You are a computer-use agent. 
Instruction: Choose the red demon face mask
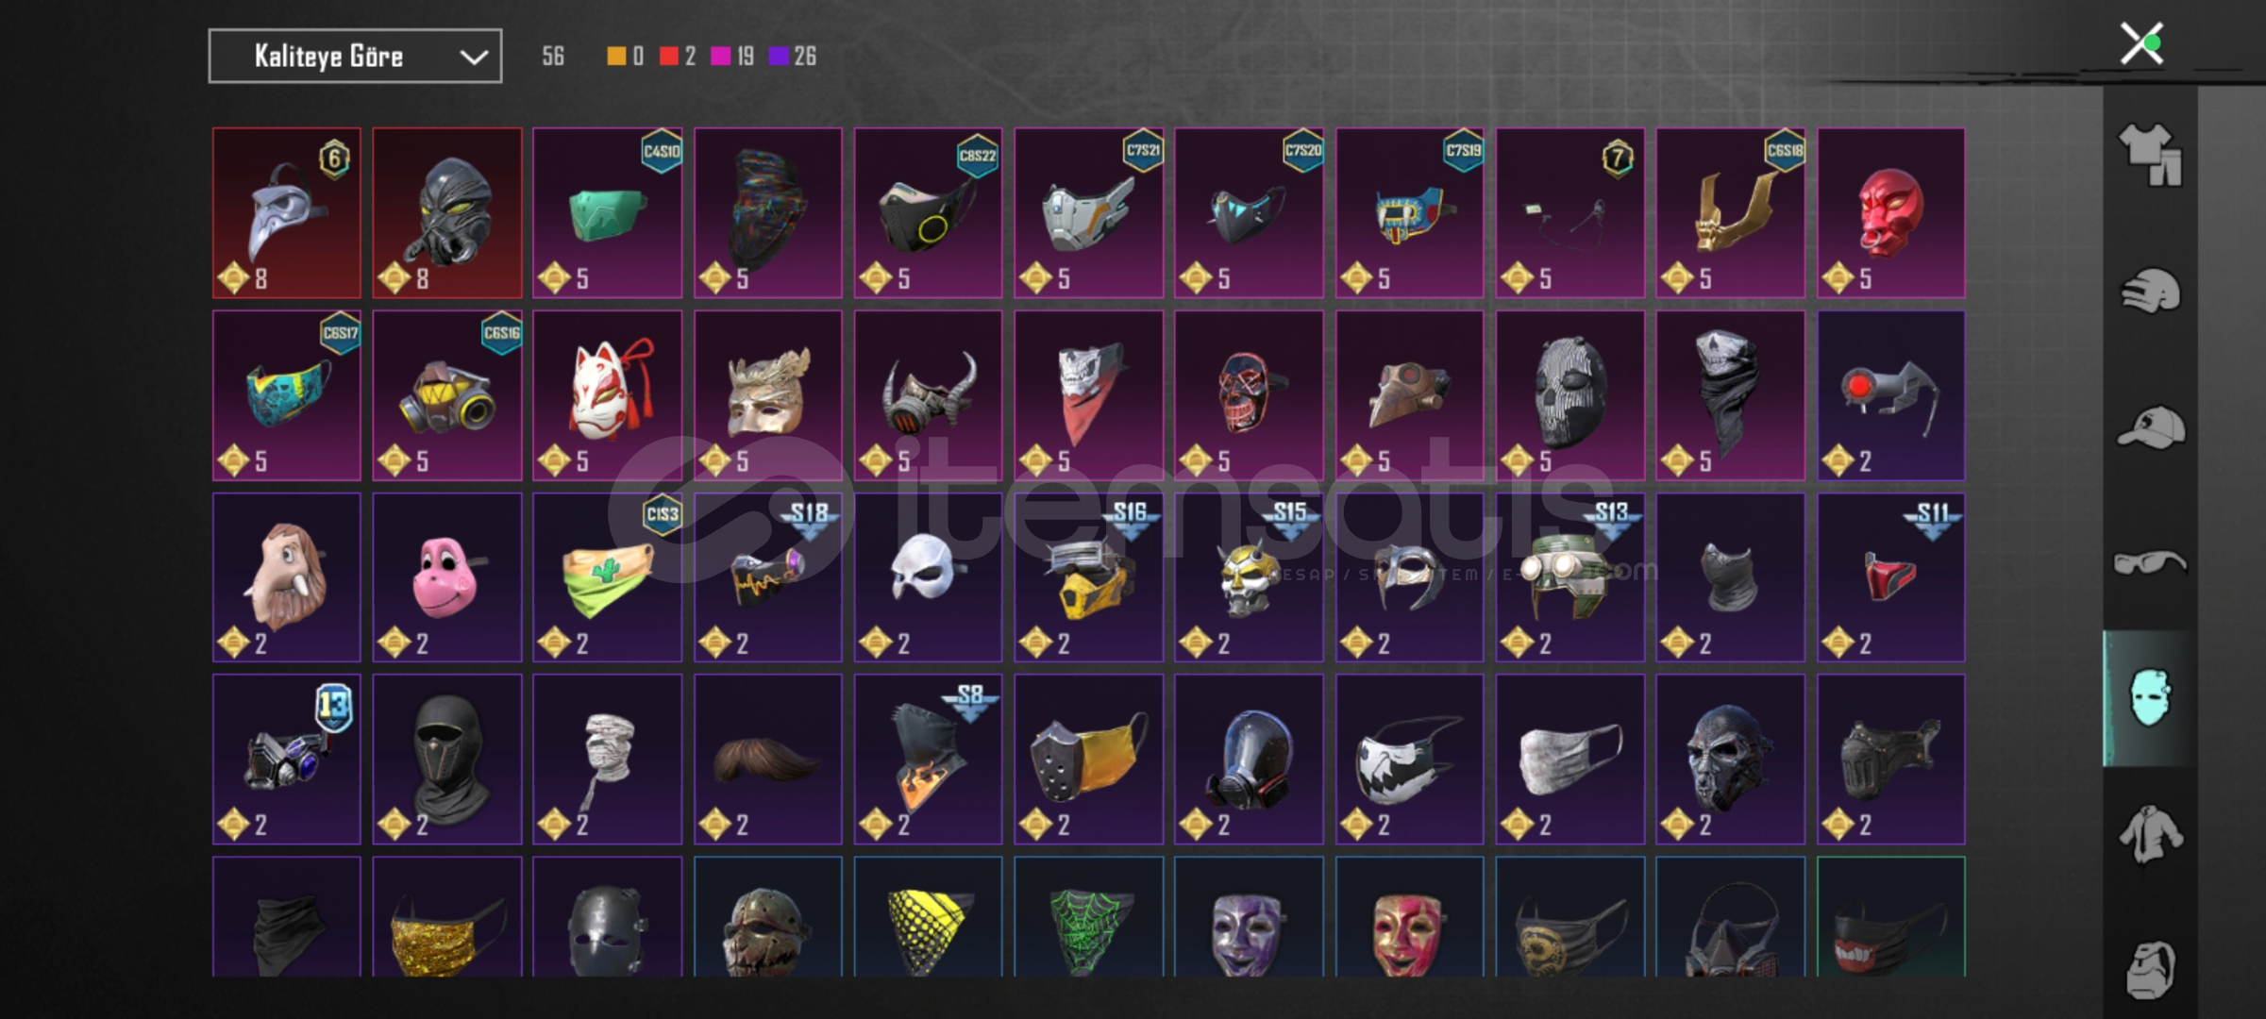click(1891, 213)
